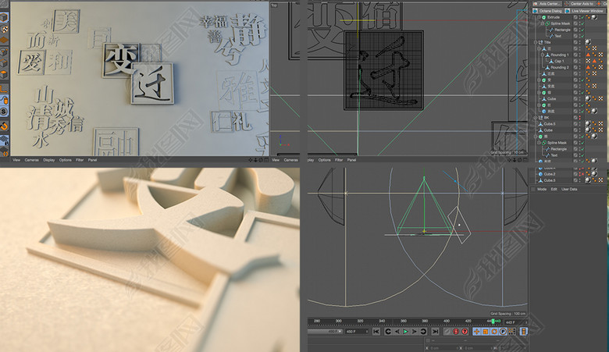Image resolution: width=609 pixels, height=352 pixels.
Task: Collapse the Rounding 1 object
Action: 542,55
